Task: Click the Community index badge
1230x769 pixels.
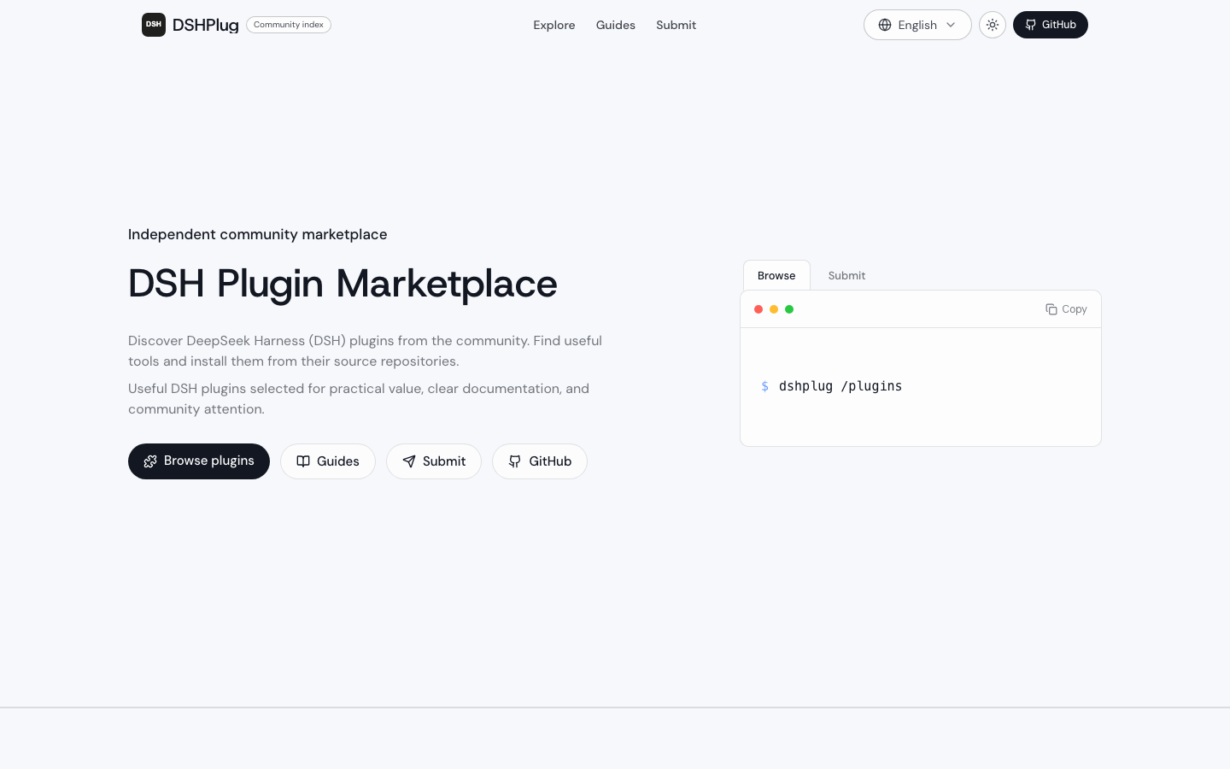Action: click(289, 25)
